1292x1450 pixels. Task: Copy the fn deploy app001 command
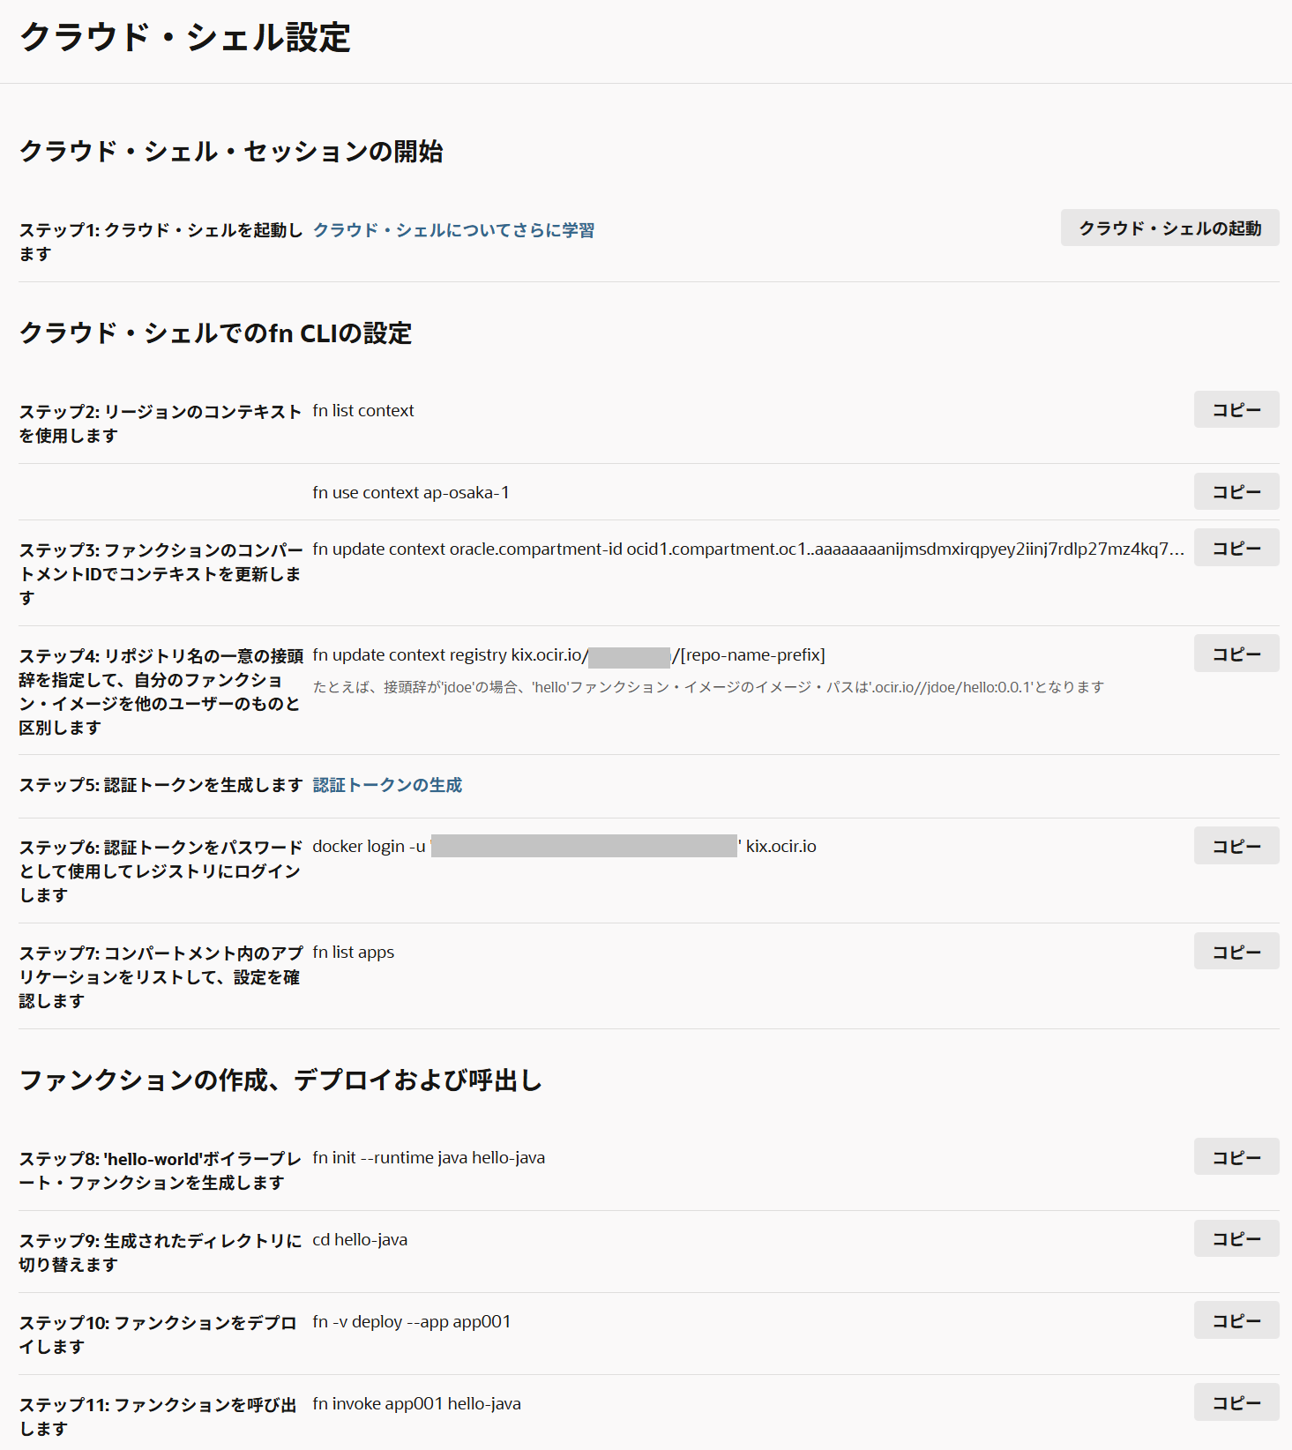coord(1236,1321)
